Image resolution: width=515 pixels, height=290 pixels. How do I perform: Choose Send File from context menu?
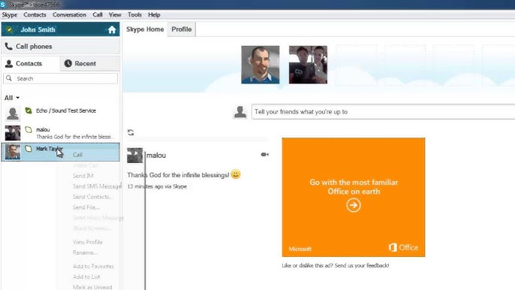point(86,207)
